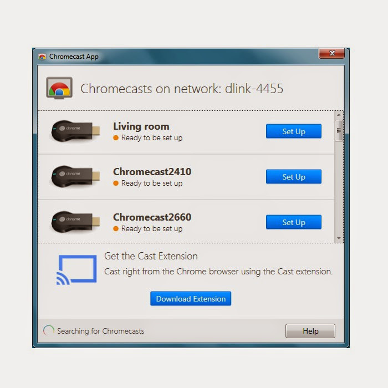
Task: Download the Cast Extension
Action: coord(191,299)
